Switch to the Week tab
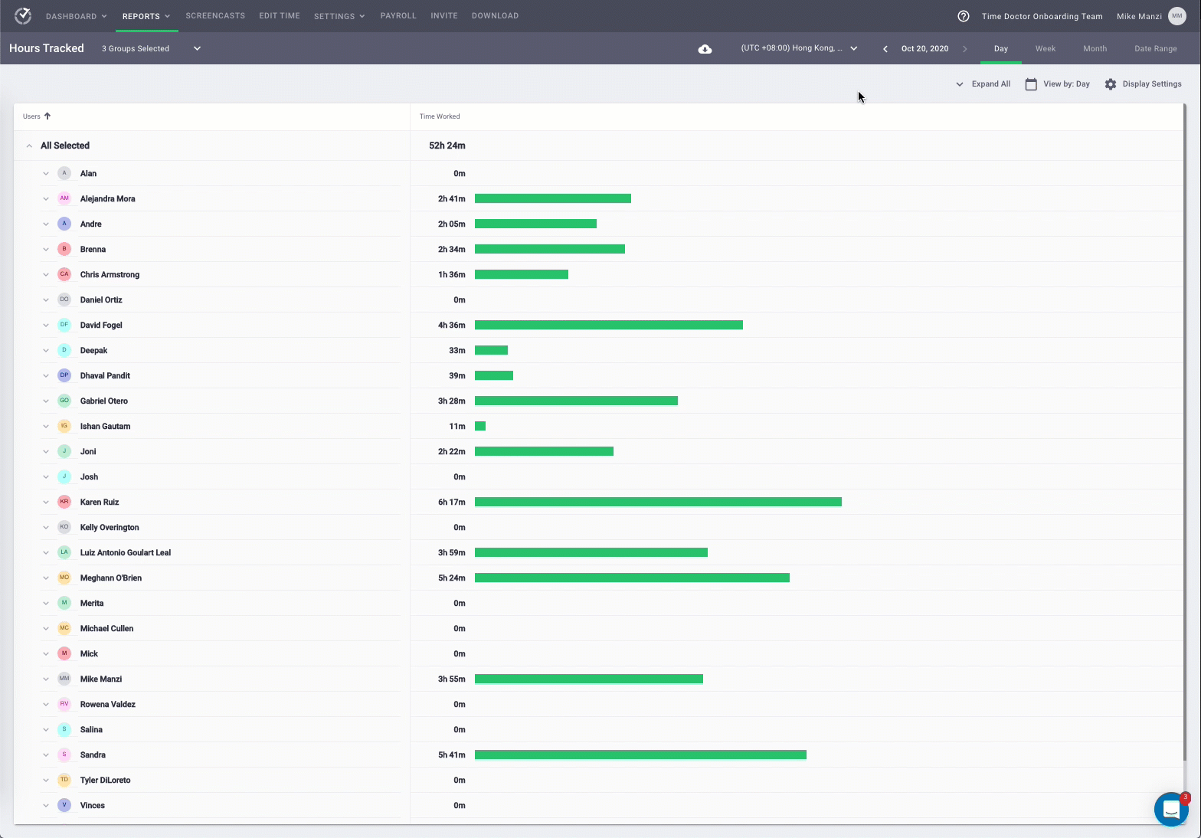The width and height of the screenshot is (1201, 838). tap(1046, 48)
